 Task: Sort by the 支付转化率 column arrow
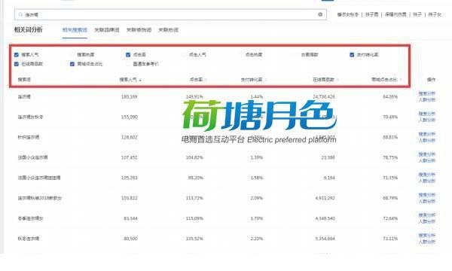(265, 80)
